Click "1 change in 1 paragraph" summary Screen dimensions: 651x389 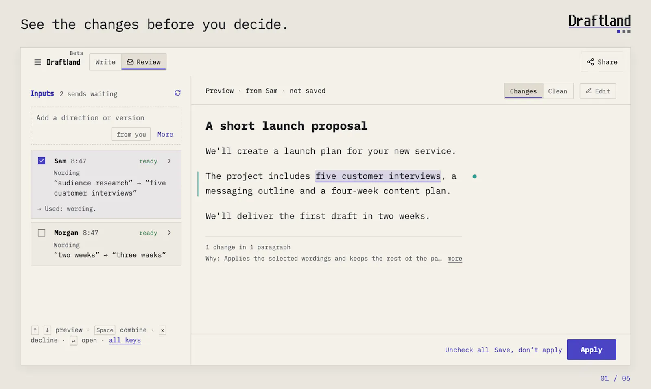point(248,247)
